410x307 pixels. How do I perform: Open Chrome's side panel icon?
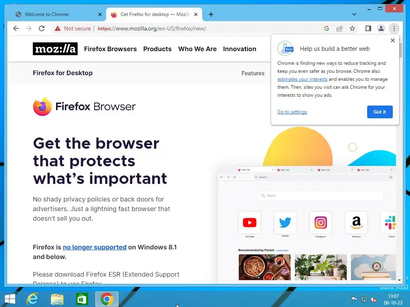[x=368, y=28]
